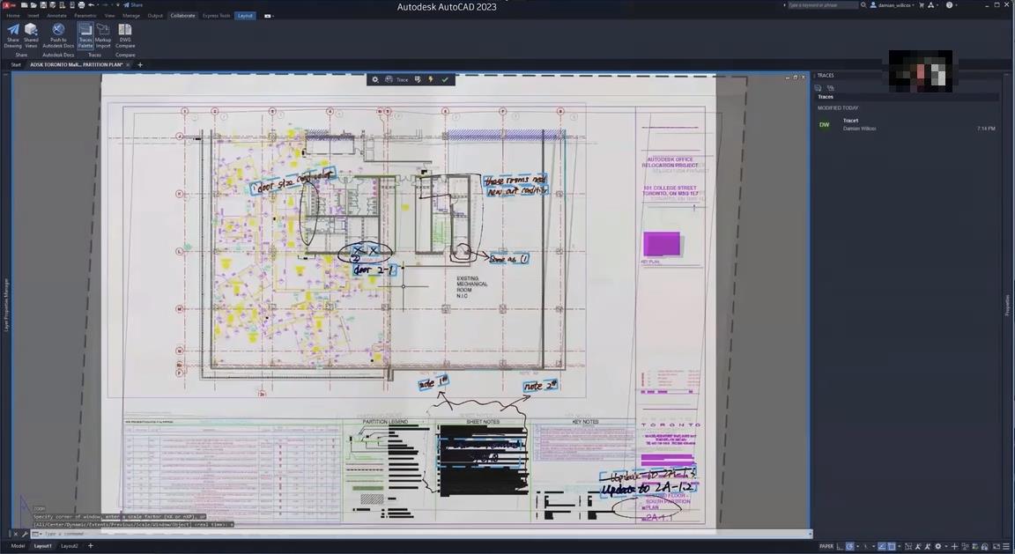This screenshot has height=554, width=1015.
Task: Add a new drawing tab
Action: (140, 64)
